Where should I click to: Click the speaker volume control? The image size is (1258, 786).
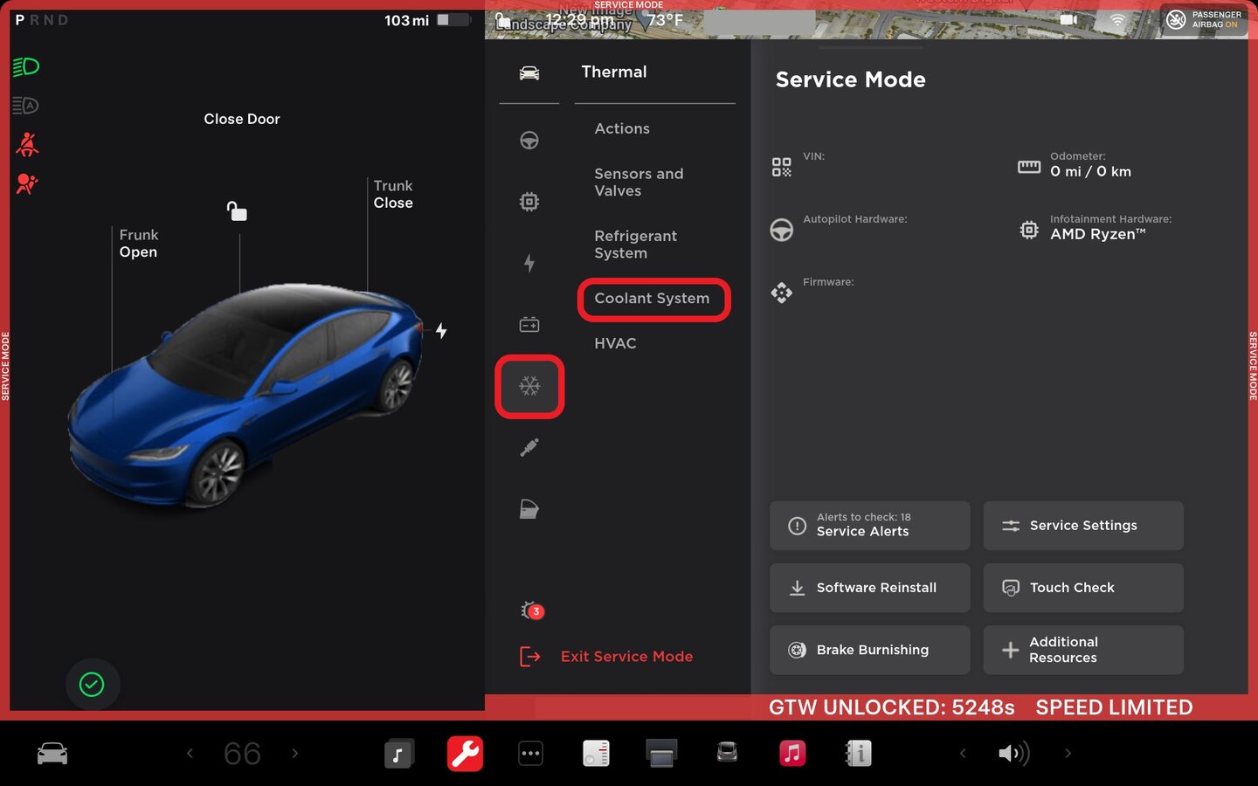point(1013,753)
